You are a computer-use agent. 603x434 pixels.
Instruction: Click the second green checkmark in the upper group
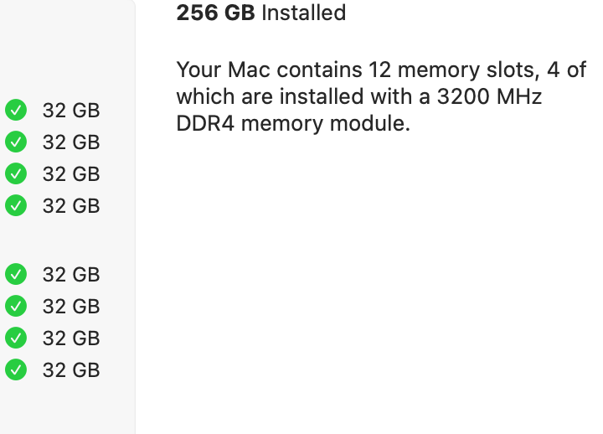click(15, 142)
